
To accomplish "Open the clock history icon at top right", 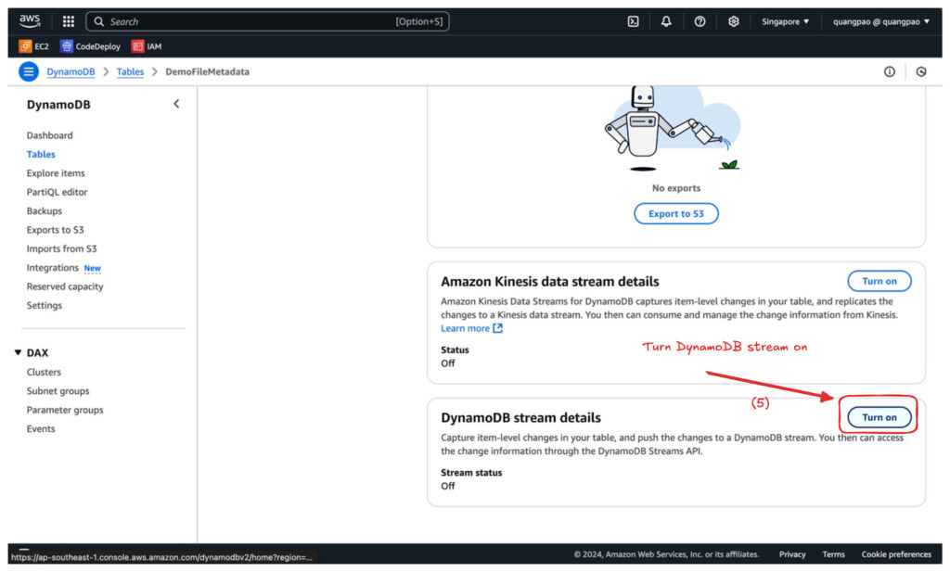I will (921, 71).
